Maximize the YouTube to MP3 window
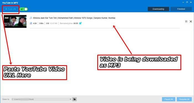 click(187, 2)
